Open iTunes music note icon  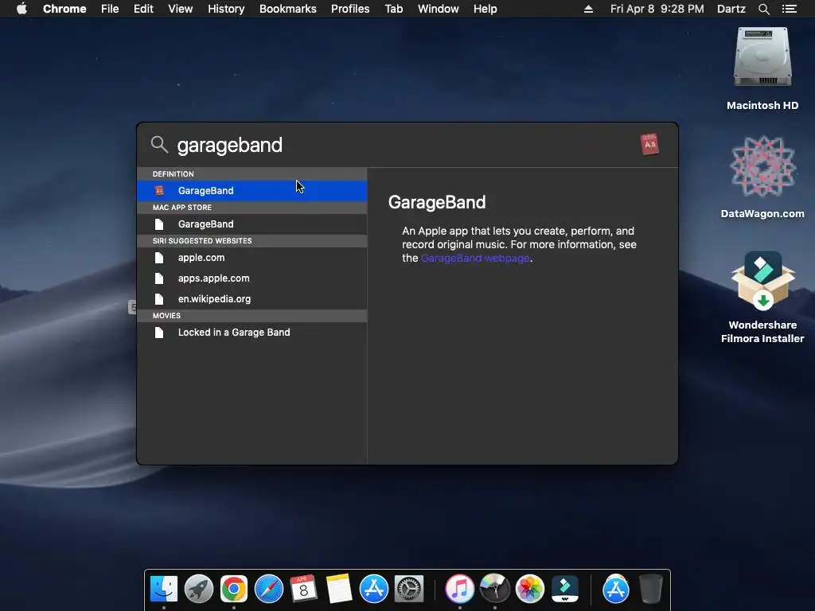(x=459, y=589)
